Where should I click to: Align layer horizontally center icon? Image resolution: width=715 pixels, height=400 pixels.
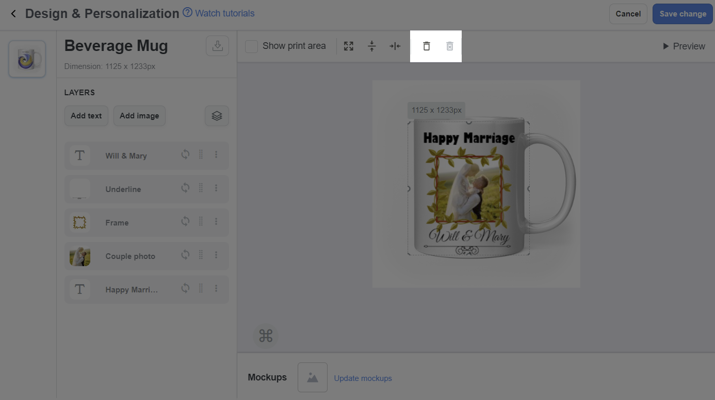click(395, 46)
